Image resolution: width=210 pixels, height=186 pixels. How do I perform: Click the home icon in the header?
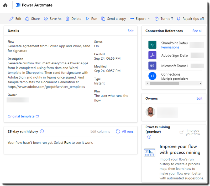[5, 5]
